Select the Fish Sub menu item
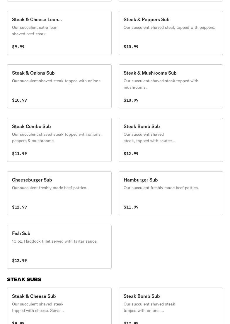 [x=59, y=247]
